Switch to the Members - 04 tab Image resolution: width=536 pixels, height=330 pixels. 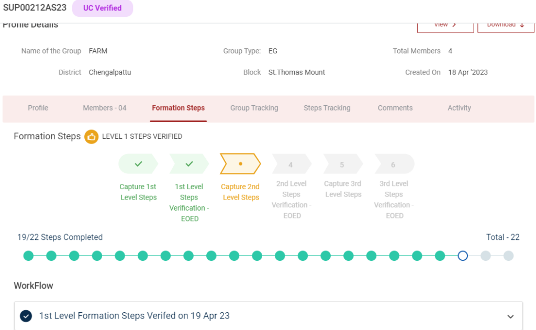click(x=105, y=108)
